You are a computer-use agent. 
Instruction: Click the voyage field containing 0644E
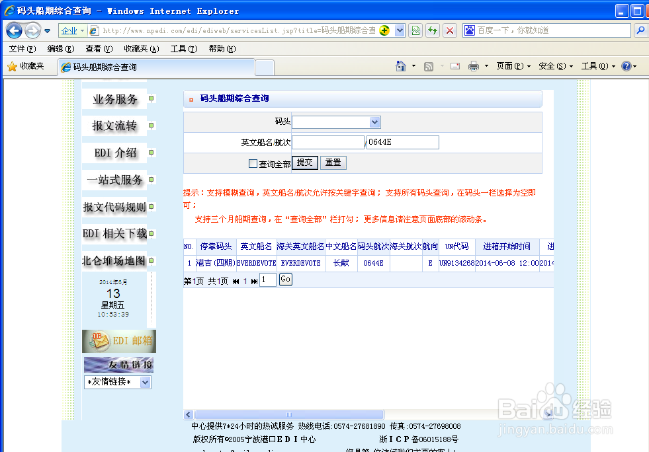(403, 142)
